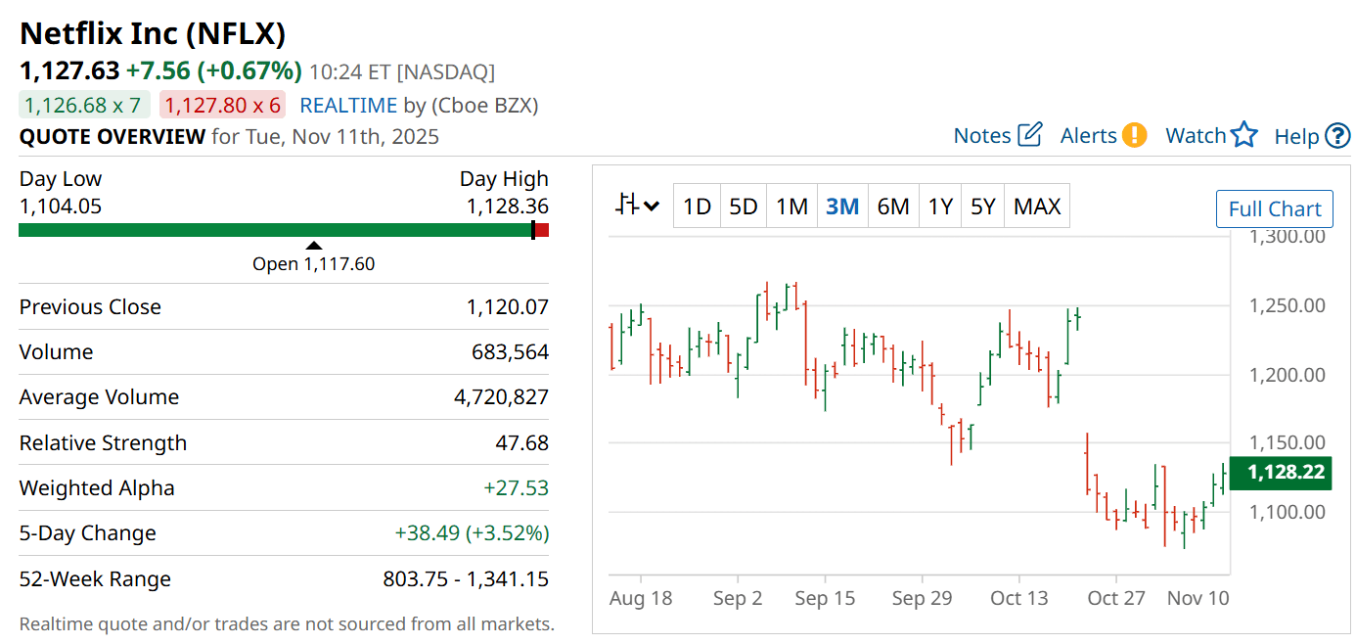Choose the 3M chart period
Image resolution: width=1356 pixels, height=644 pixels.
tap(842, 207)
